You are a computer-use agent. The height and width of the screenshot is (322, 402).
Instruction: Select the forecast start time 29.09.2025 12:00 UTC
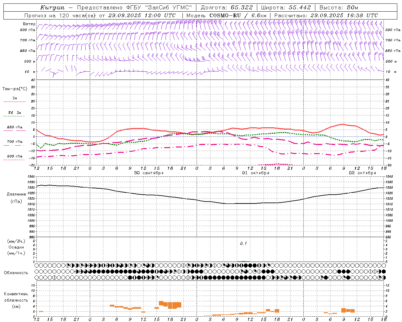tap(142, 15)
